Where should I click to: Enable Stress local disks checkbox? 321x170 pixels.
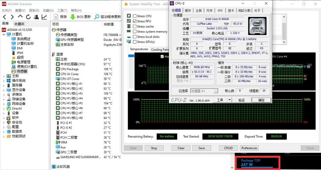pyautogui.click(x=135, y=37)
